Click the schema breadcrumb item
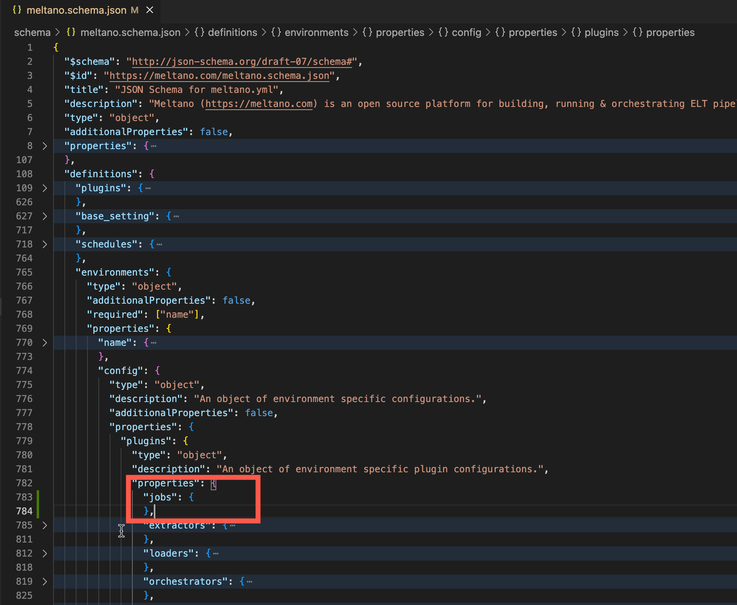 [x=32, y=32]
